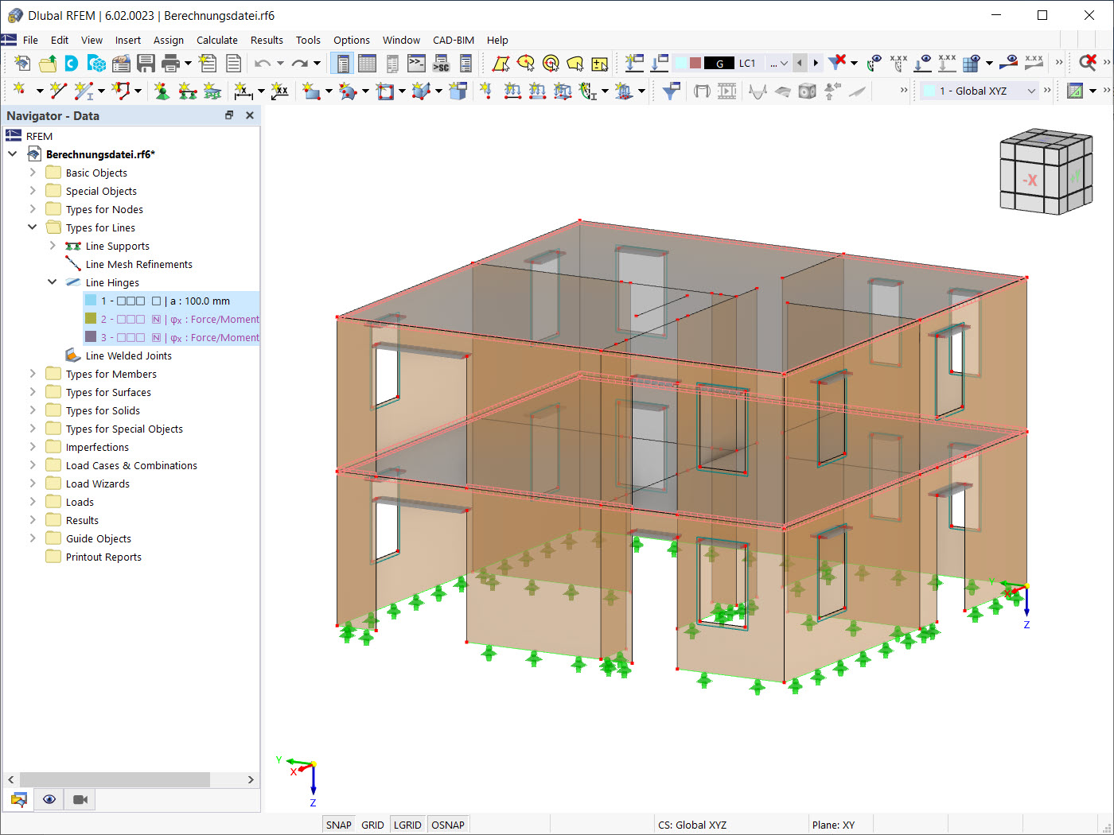Open the Insert menu

pos(127,40)
